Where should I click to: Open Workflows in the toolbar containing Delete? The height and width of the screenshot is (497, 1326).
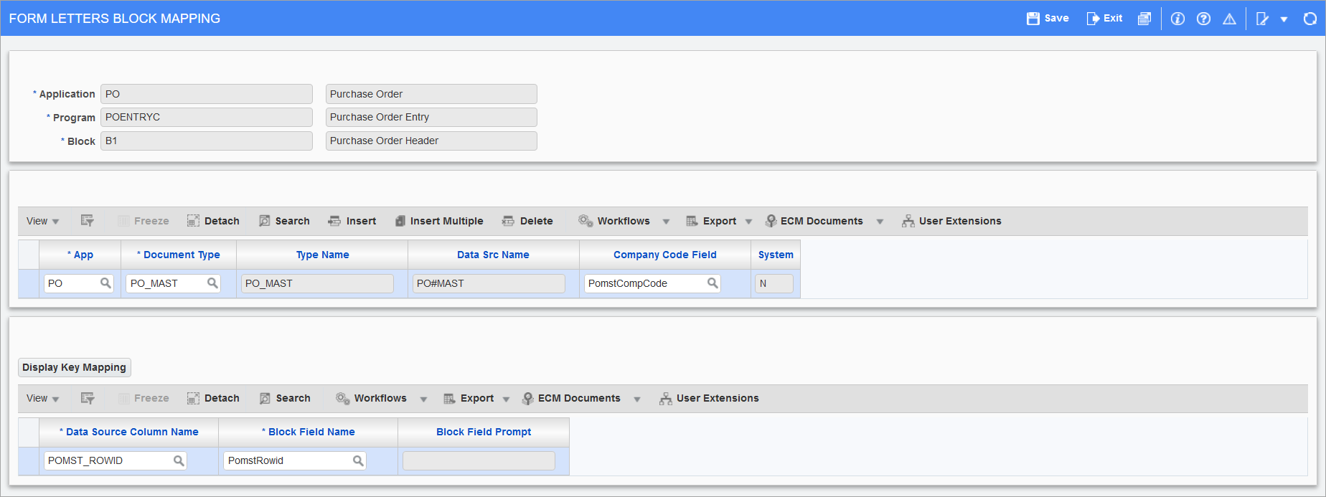click(614, 221)
